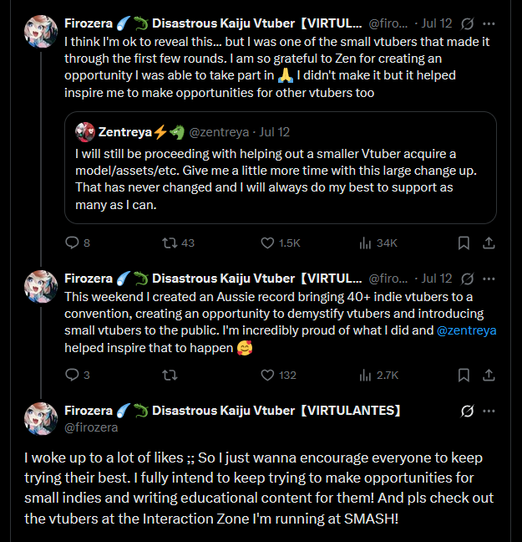Reply to the Aussie record tweet

click(x=72, y=375)
